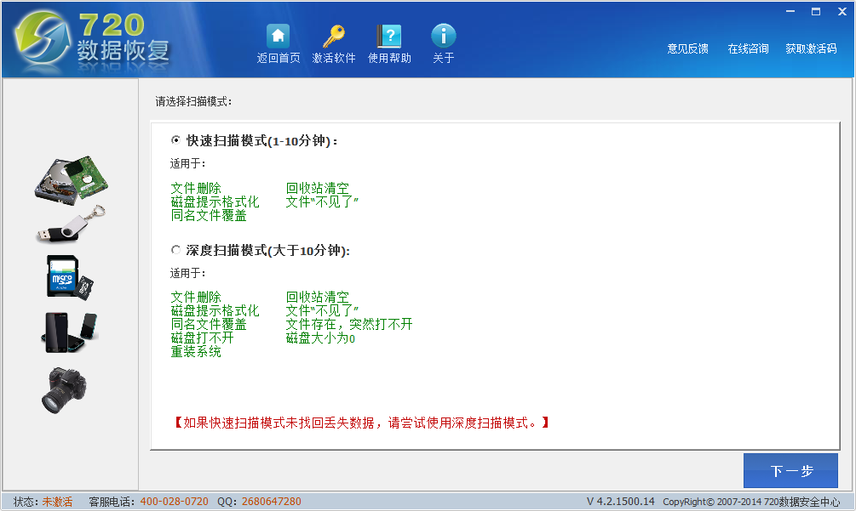
Task: Minimize the 720 数据恢复 window
Action: (790, 11)
